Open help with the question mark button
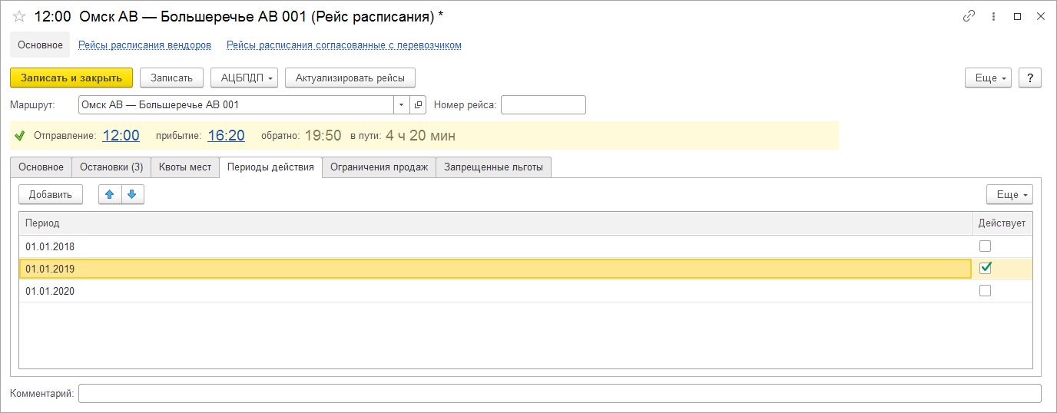1057x413 pixels. [x=1029, y=78]
